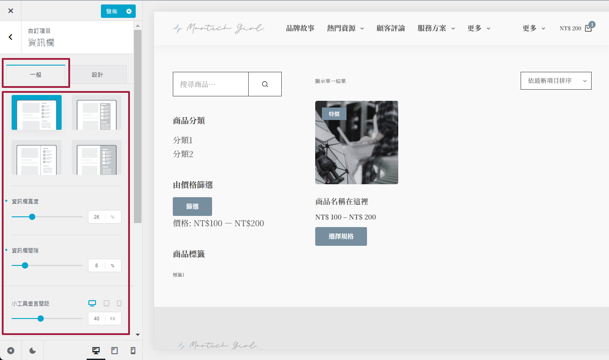Switch to the 設計 tab
Screen dimensions: 609x360
[97, 74]
